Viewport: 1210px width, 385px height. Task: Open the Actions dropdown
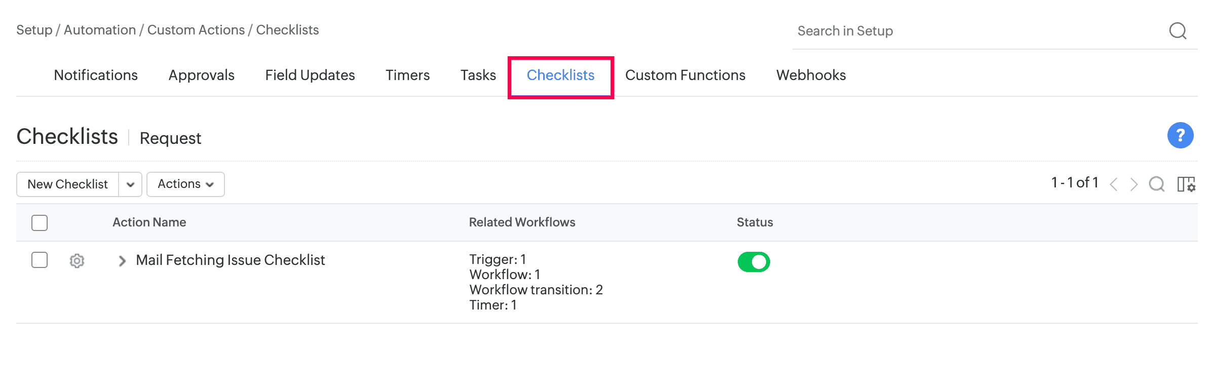[185, 184]
